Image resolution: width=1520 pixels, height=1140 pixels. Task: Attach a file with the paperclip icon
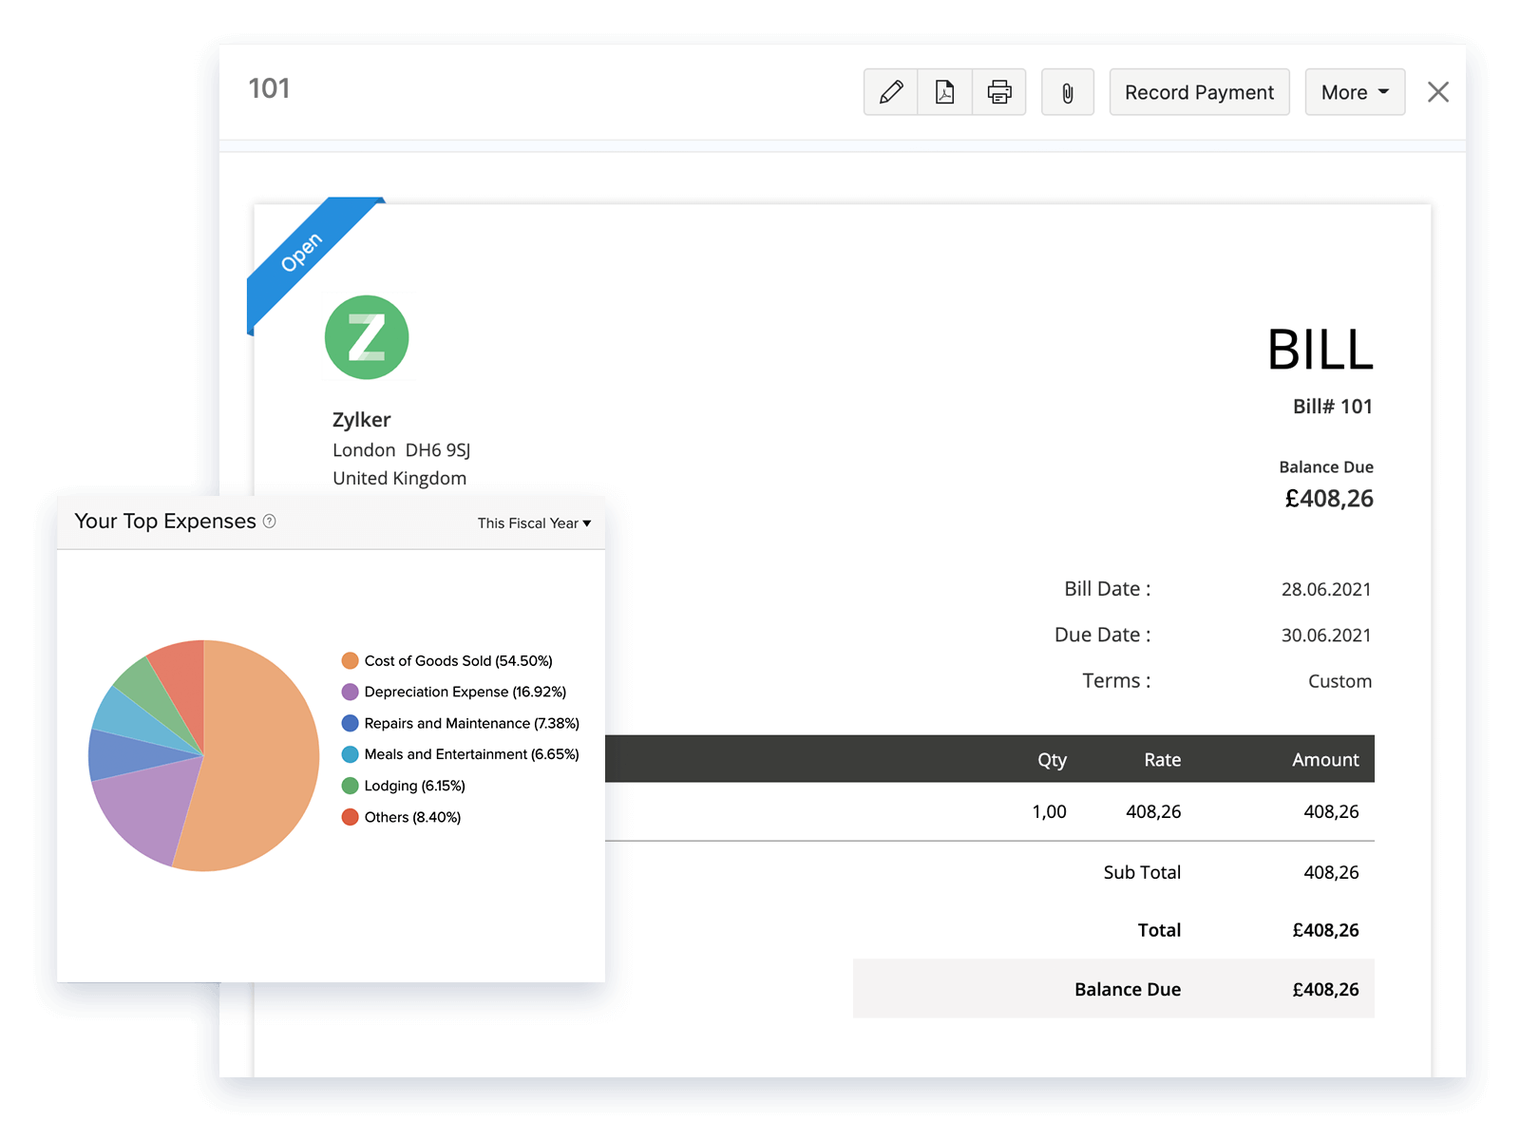pyautogui.click(x=1067, y=91)
